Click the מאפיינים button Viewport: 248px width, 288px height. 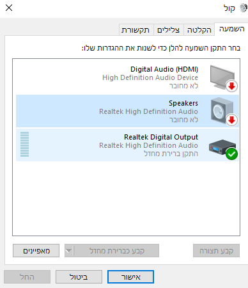(36, 251)
